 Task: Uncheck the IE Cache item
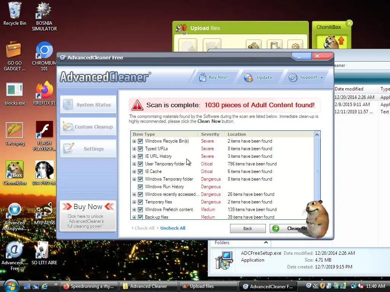tap(140, 171)
